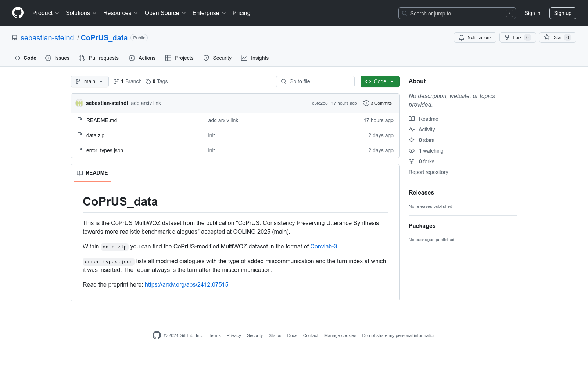Open the sebastian-steindl owner profile link
The width and height of the screenshot is (588, 367).
48,38
